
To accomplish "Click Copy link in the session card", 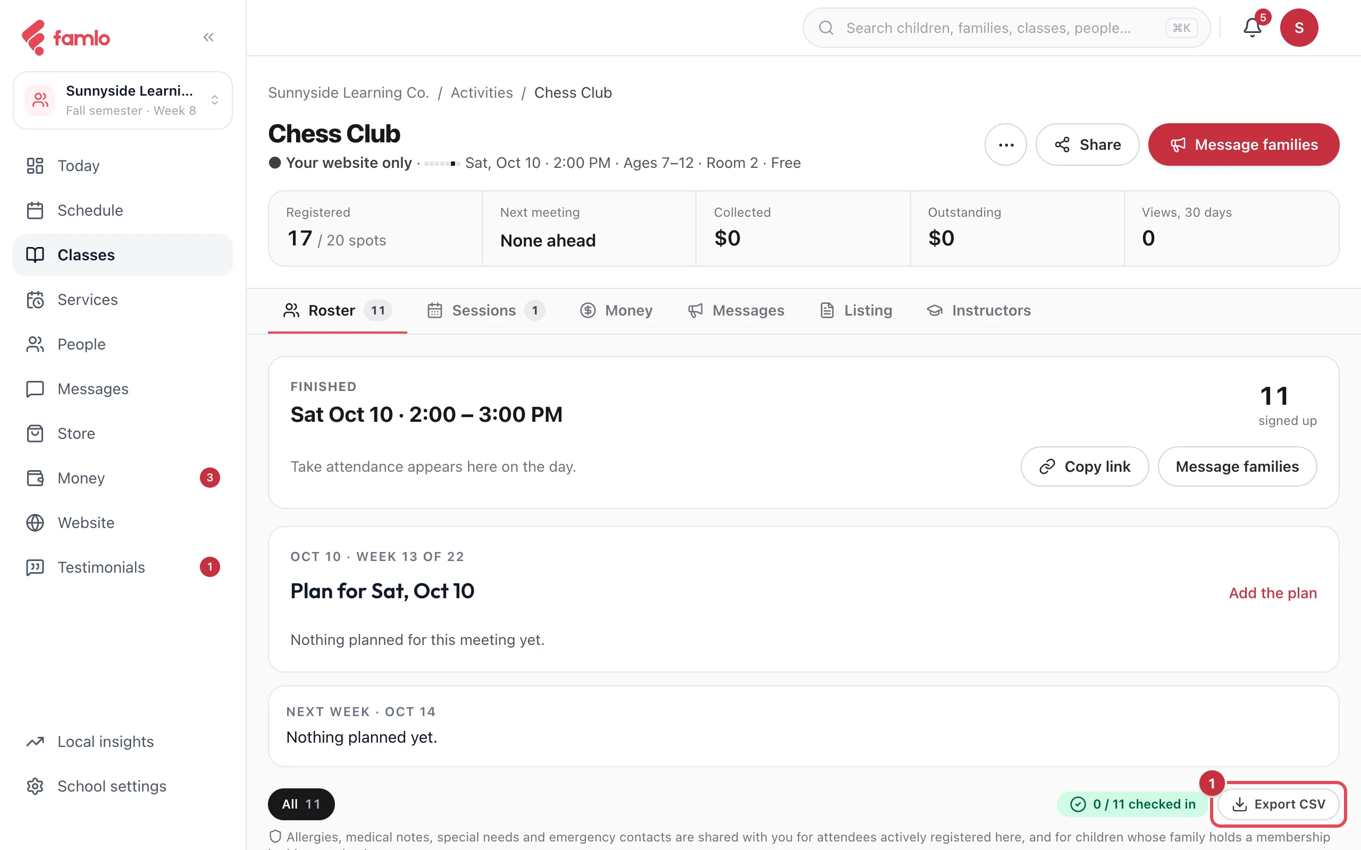I will coord(1085,466).
